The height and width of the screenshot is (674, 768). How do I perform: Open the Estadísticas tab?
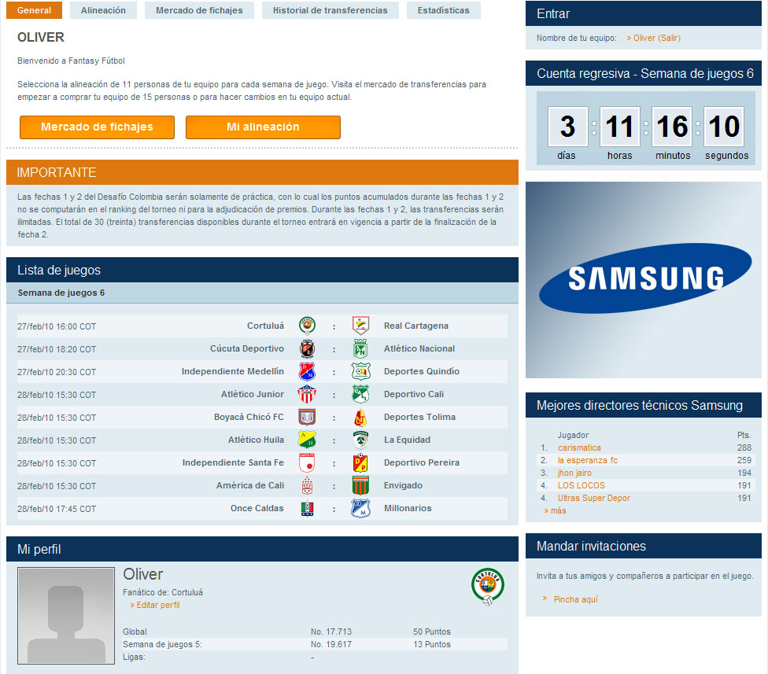(443, 10)
